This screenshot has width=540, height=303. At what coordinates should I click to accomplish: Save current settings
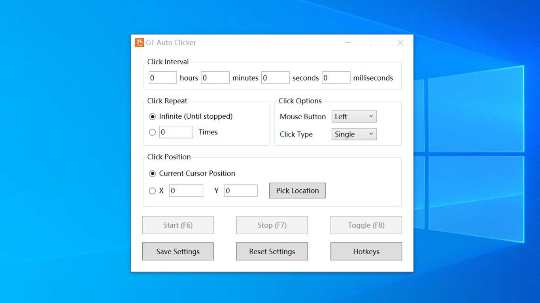177,251
